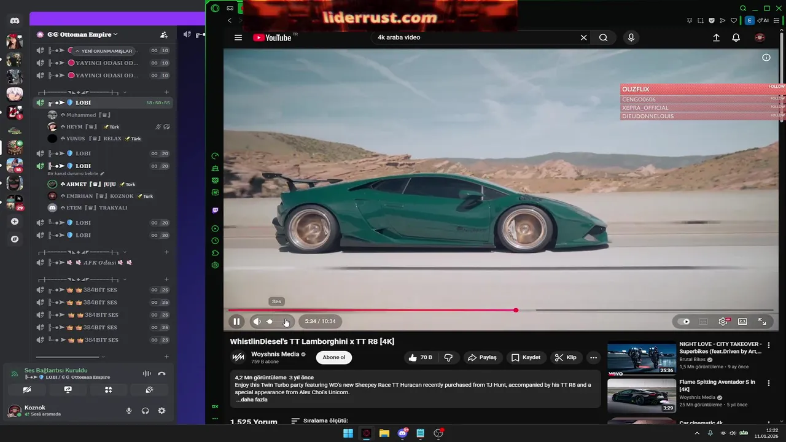Screen dimensions: 786x442
Task: Disconnect from the Discord voice call
Action: point(161,373)
